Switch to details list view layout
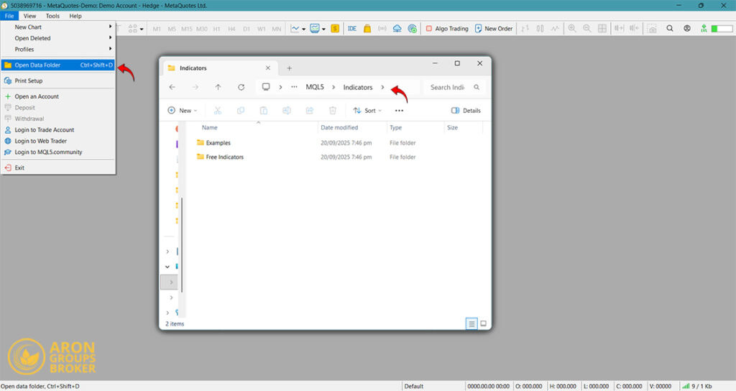The width and height of the screenshot is (736, 391). (471, 323)
